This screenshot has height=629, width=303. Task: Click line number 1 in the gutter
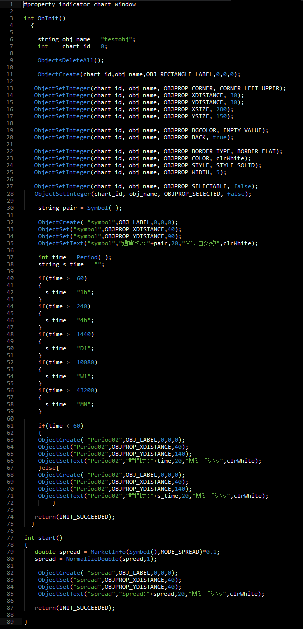11,4
